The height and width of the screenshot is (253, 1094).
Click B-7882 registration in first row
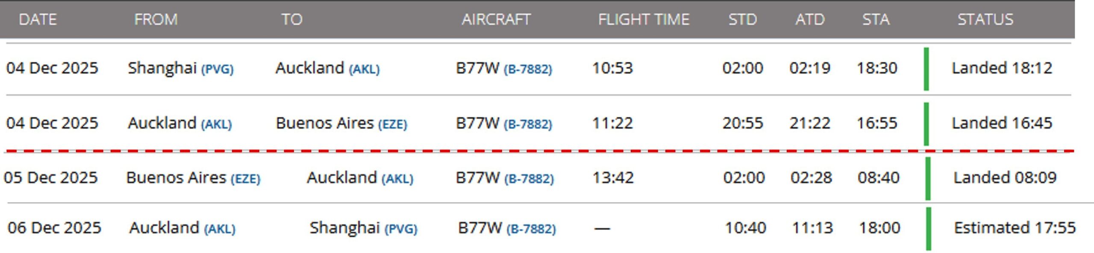(528, 69)
